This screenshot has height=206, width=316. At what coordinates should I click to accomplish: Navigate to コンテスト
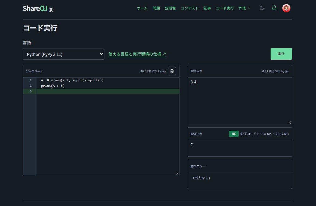190,8
